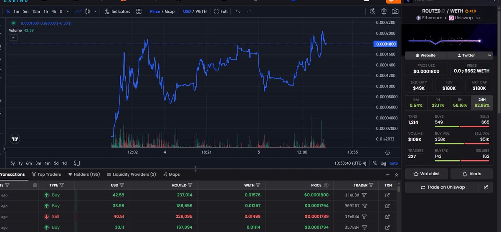Select the 1d date range

(64, 163)
